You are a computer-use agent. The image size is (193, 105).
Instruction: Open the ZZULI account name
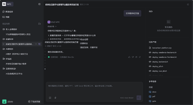coord(10,102)
